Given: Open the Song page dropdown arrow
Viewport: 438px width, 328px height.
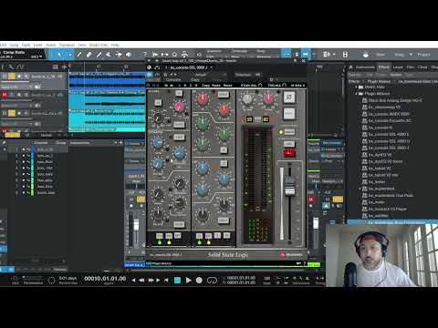Looking at the screenshot, I should 411,55.
